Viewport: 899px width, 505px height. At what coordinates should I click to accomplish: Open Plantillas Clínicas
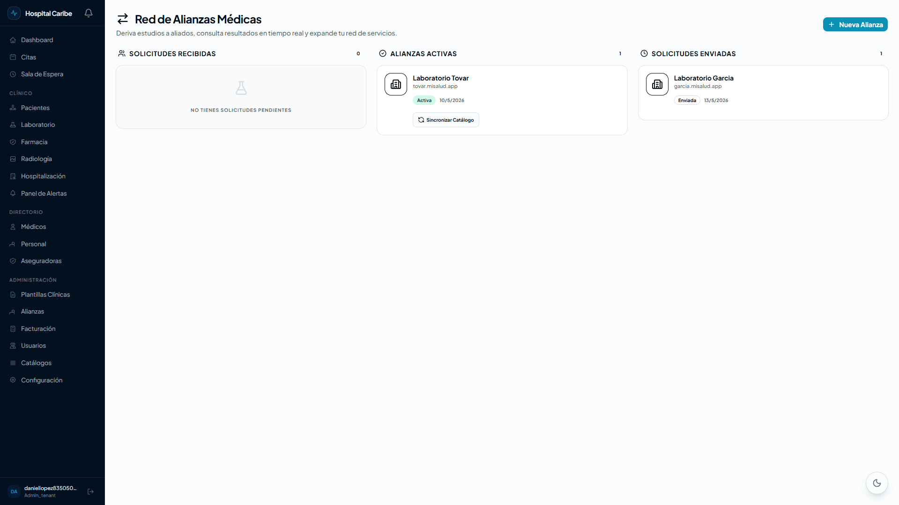pos(52,295)
